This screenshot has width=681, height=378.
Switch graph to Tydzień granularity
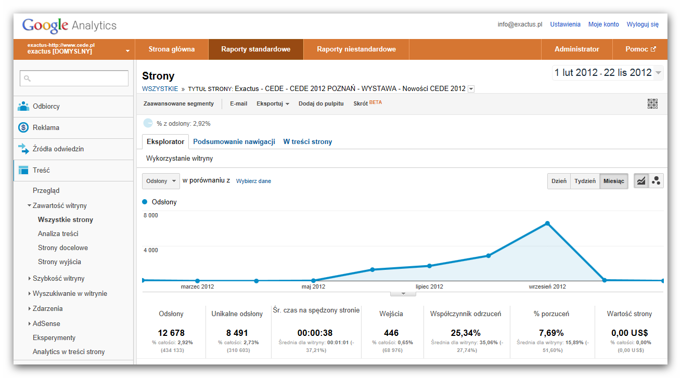(585, 181)
